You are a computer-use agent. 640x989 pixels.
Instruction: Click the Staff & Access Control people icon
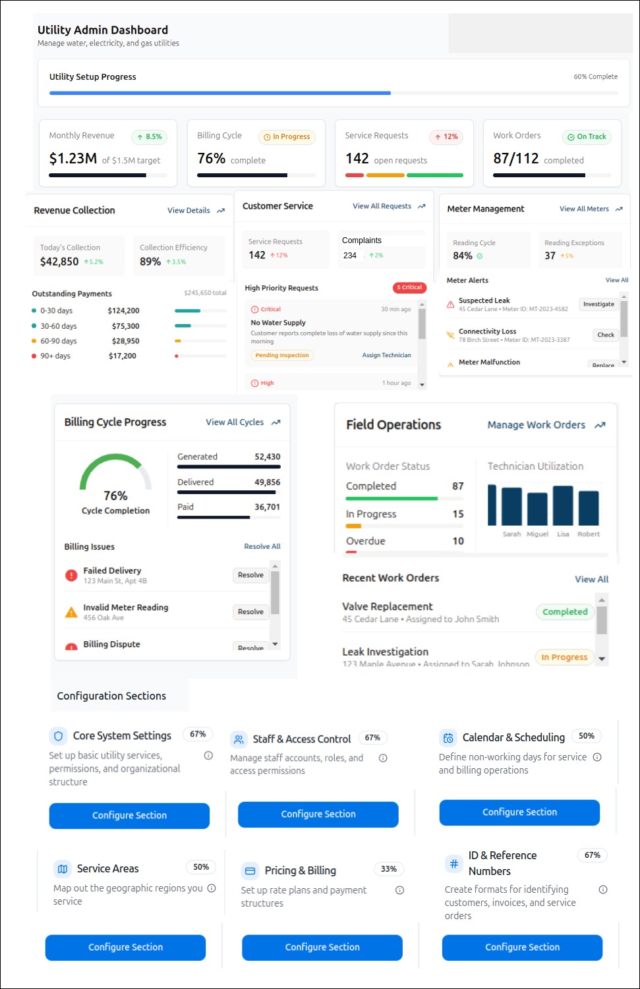[x=239, y=739]
